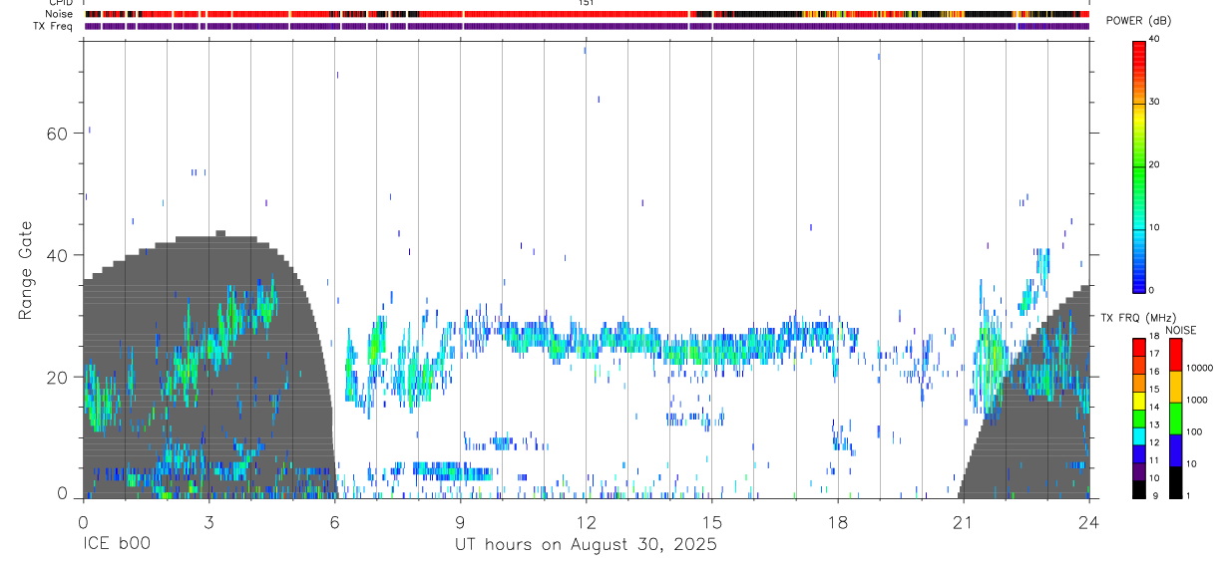
Task: Click the 16 MHz frequency legend label
Action: (1154, 373)
